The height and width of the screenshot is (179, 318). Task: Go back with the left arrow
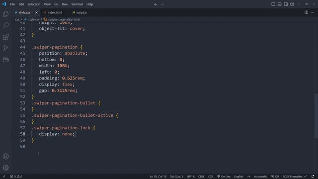click(156, 4)
